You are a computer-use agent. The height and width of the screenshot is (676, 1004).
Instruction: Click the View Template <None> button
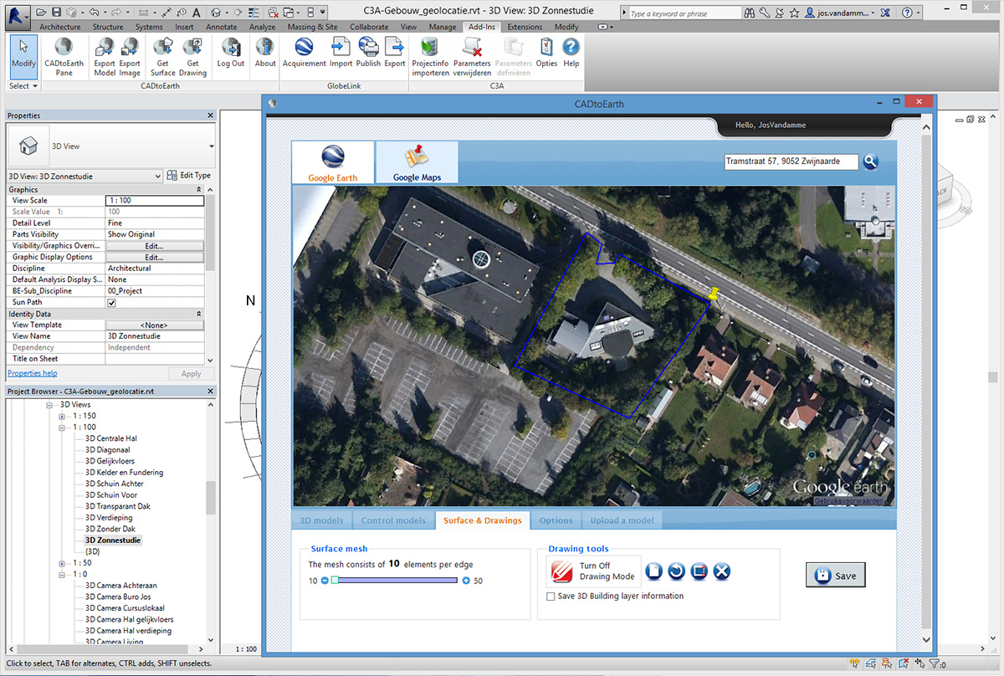pos(155,325)
